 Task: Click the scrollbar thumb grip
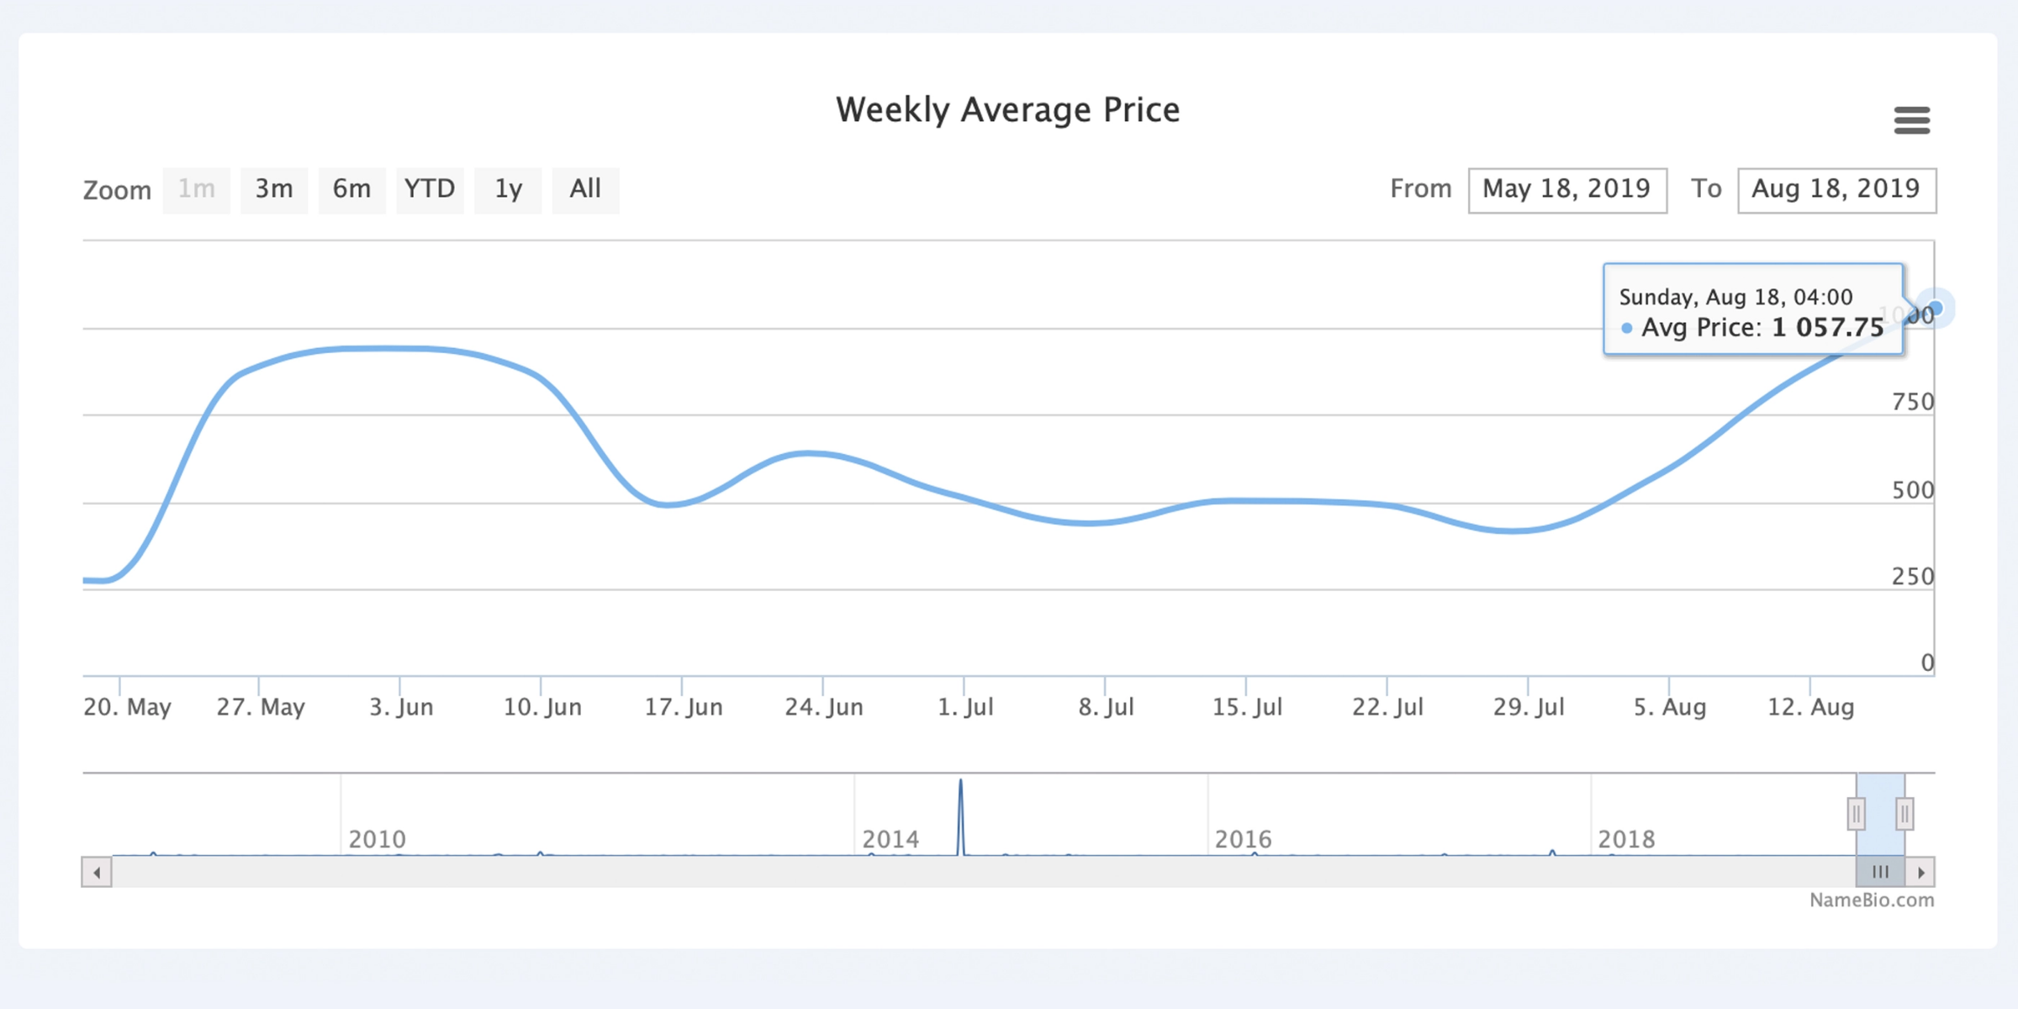coord(1880,872)
